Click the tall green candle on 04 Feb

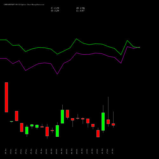62,117
